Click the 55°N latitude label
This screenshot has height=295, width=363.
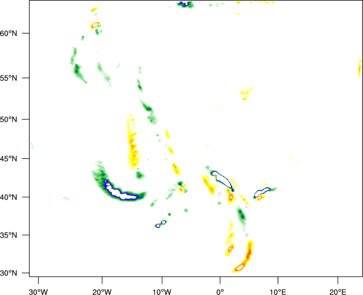coord(9,78)
